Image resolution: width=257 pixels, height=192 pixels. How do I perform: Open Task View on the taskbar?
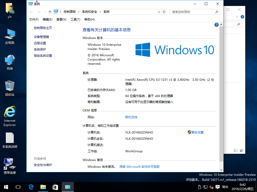point(18,187)
